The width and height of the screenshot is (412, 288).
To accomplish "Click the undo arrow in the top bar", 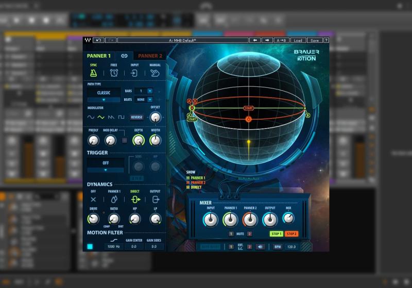I will click(99, 40).
